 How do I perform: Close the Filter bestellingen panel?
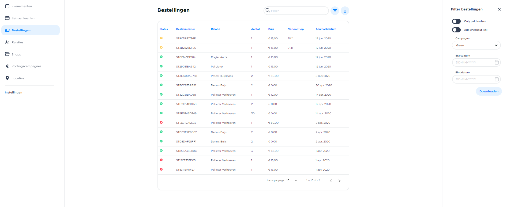(499, 9)
